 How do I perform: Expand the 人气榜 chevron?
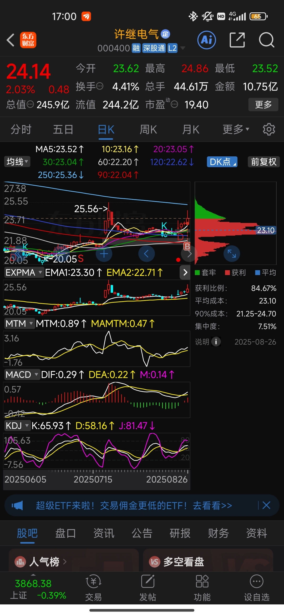tap(65, 562)
